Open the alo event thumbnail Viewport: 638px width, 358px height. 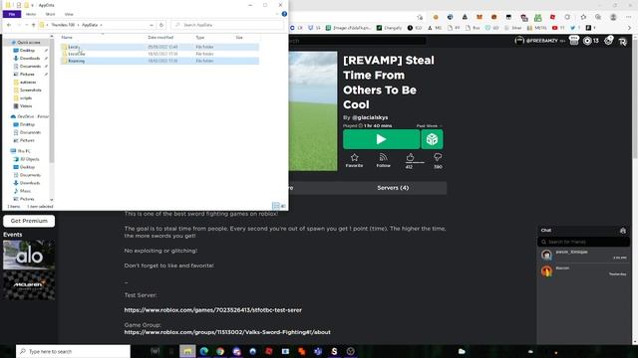[x=29, y=255]
